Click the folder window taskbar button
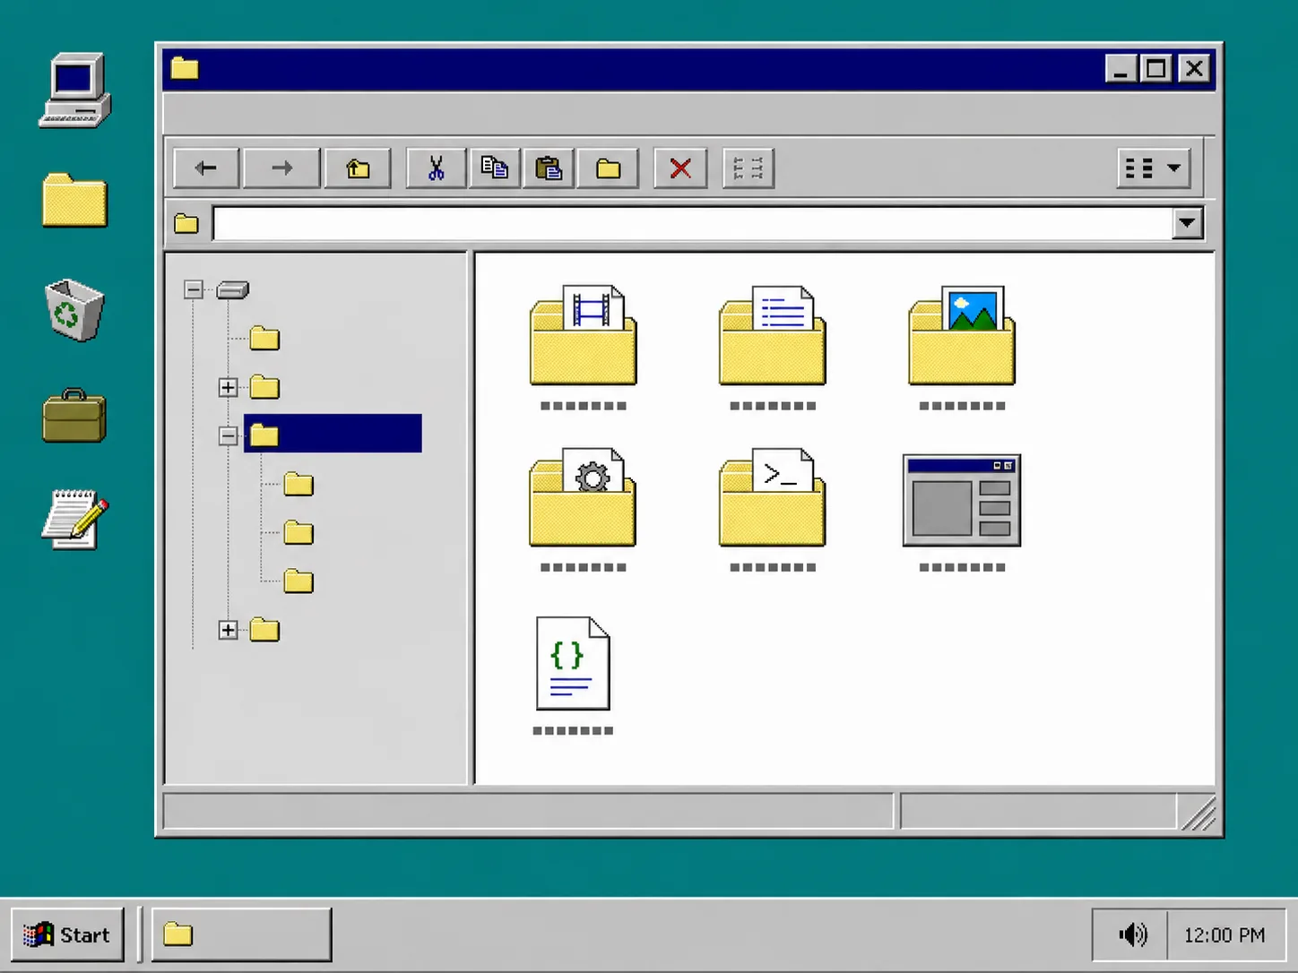Image resolution: width=1298 pixels, height=973 pixels. (x=241, y=934)
